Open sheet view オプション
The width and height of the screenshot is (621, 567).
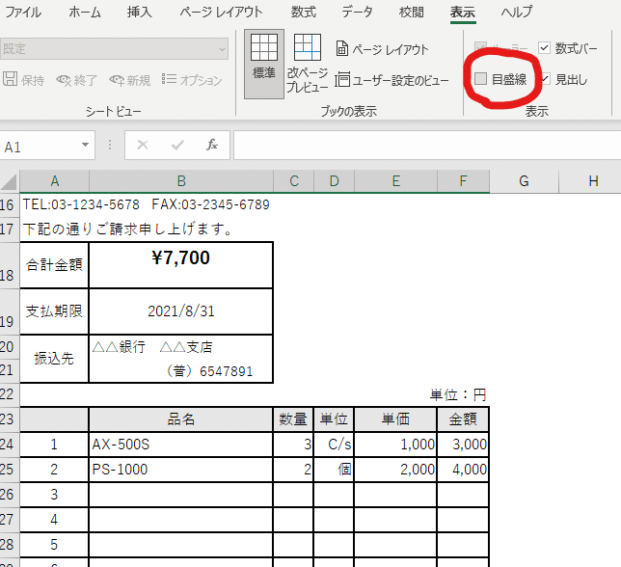(192, 80)
